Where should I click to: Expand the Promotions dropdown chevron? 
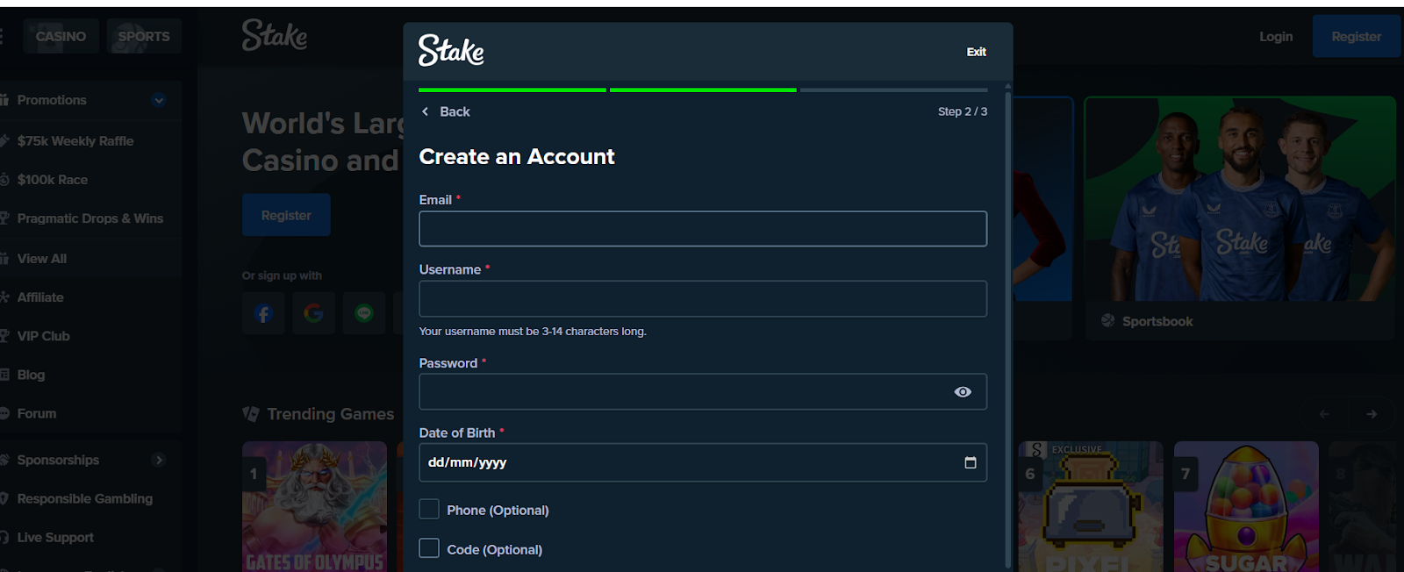[x=159, y=100]
